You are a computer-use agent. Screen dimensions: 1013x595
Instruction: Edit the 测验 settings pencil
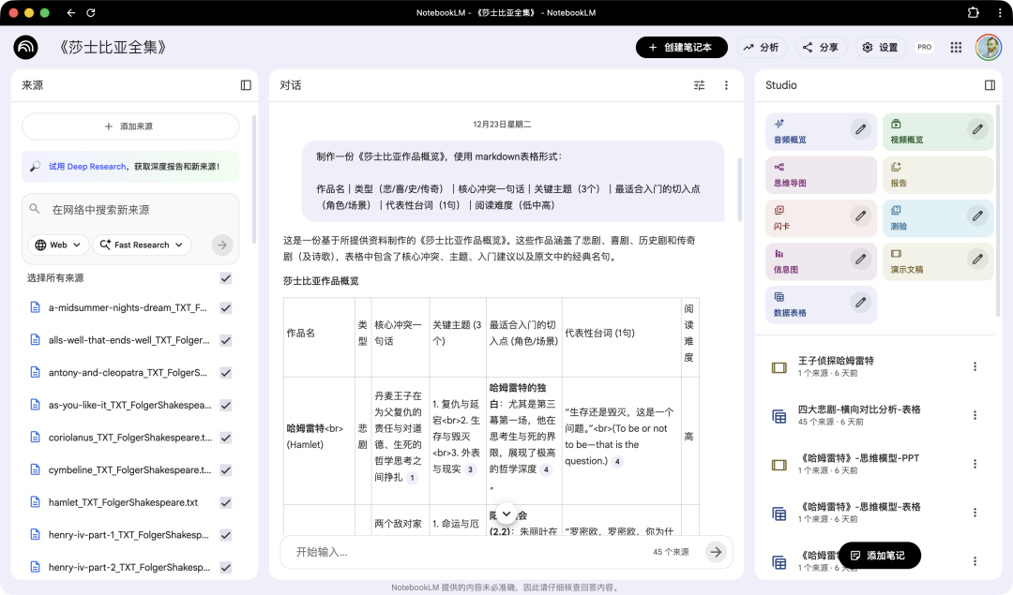(977, 216)
